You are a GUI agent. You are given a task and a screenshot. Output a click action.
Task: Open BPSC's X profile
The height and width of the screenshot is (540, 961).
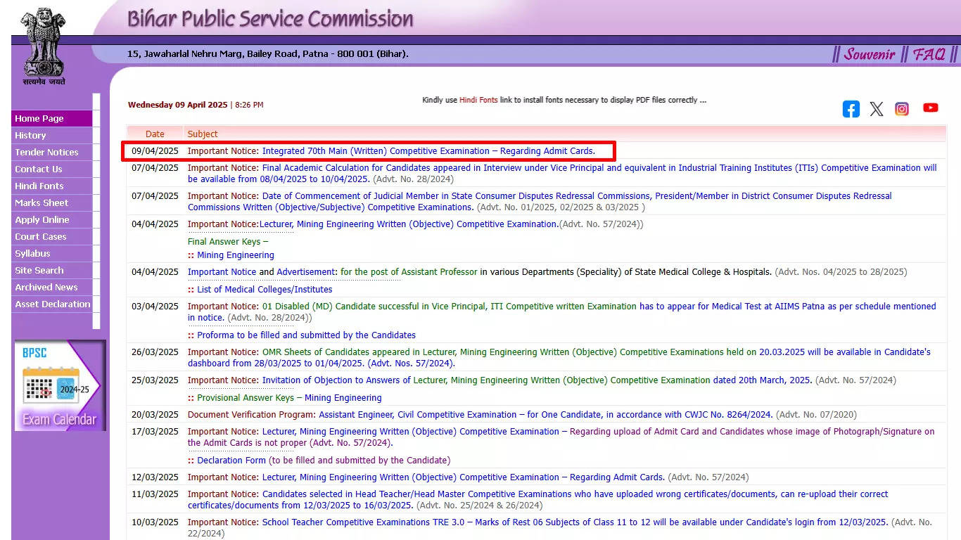pos(876,109)
